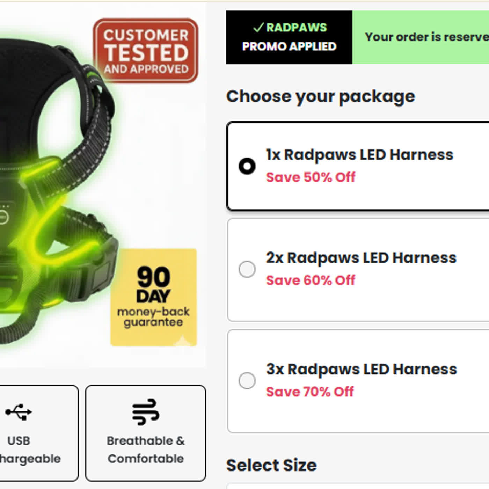Image resolution: width=489 pixels, height=489 pixels.
Task: Click the USB plug icon
Action: 19,412
